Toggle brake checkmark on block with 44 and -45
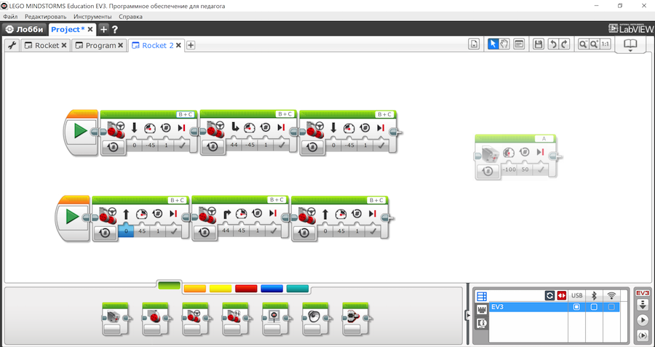 coord(282,145)
